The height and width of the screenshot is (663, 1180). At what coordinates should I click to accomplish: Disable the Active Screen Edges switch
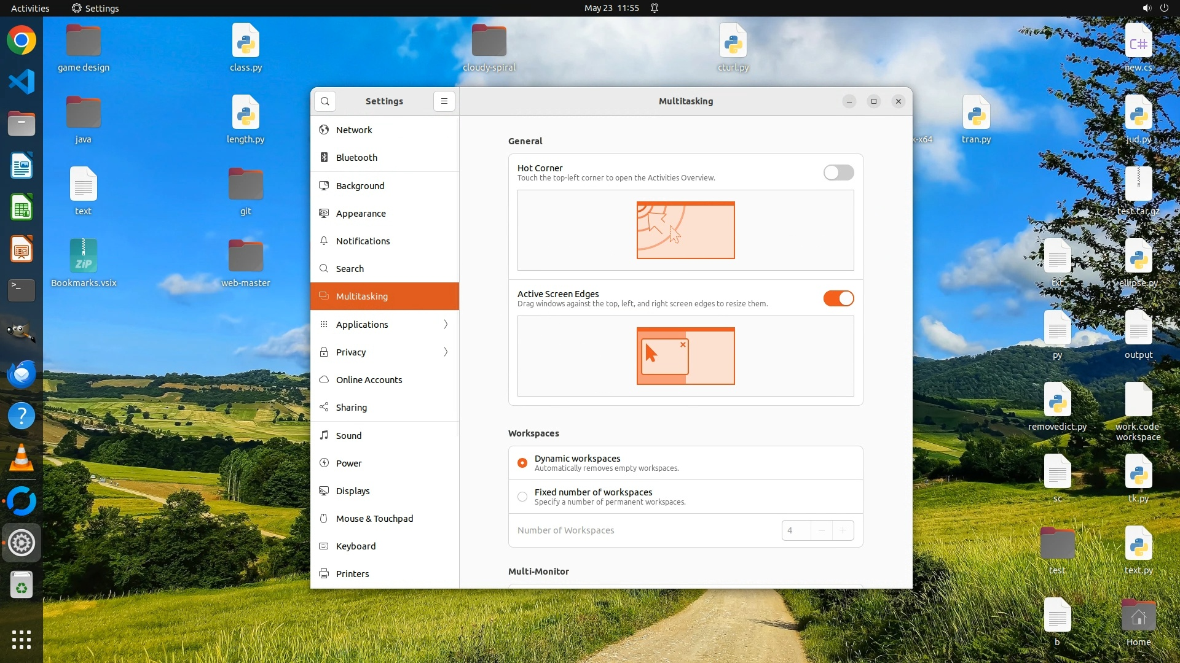[x=838, y=298]
